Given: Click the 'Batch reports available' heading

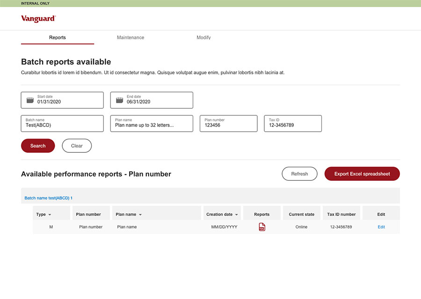Looking at the screenshot, I should 66,62.
